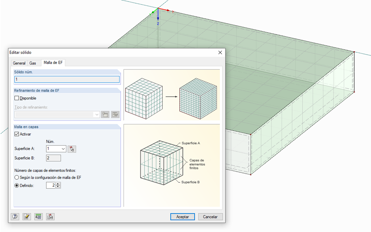The image size is (371, 232).
Task: Click the Aceptar button
Action: tap(183, 217)
